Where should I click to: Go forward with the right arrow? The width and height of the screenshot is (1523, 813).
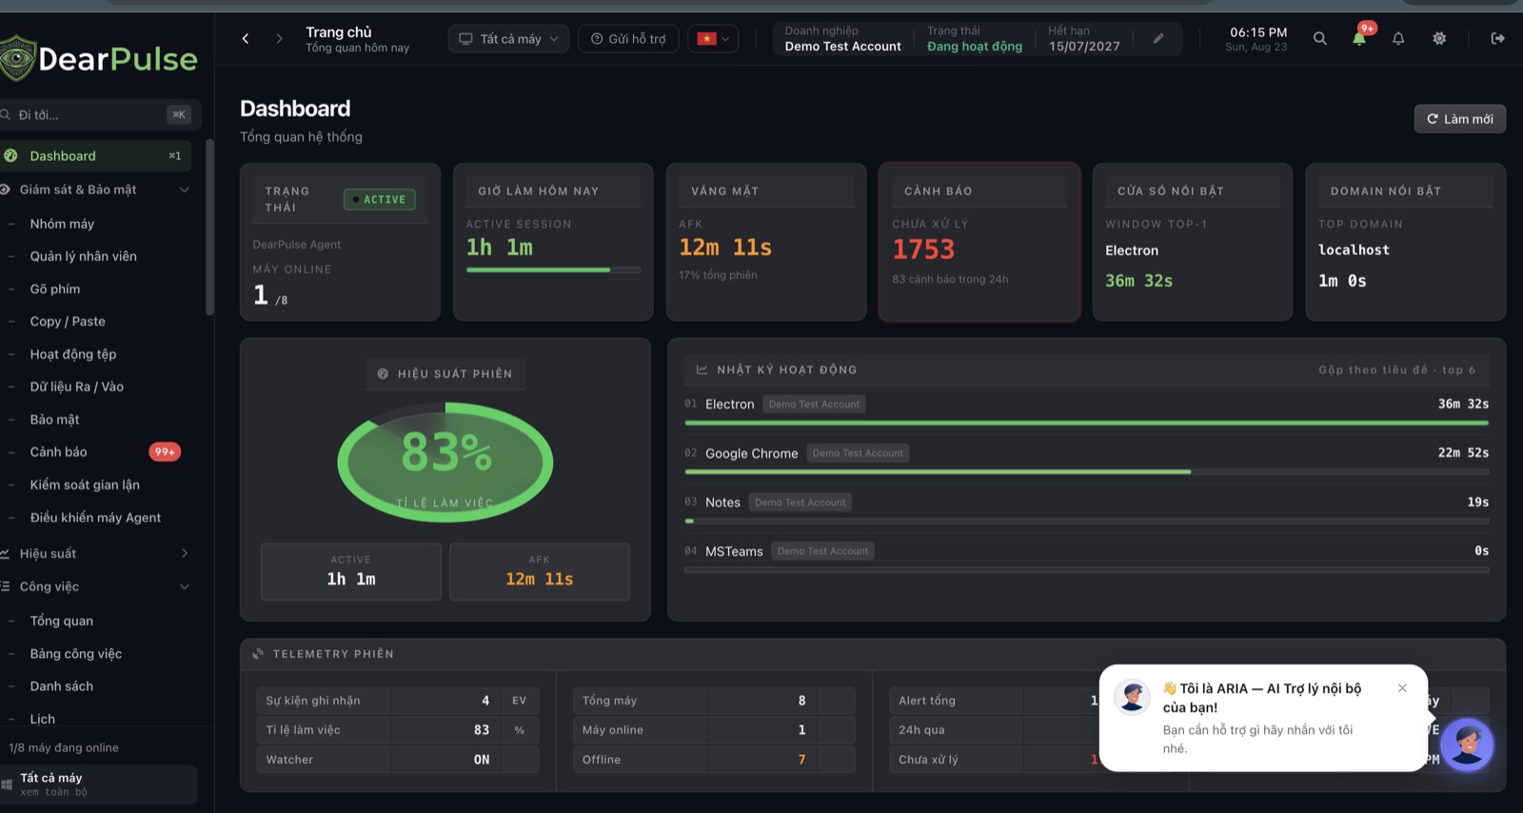click(279, 39)
